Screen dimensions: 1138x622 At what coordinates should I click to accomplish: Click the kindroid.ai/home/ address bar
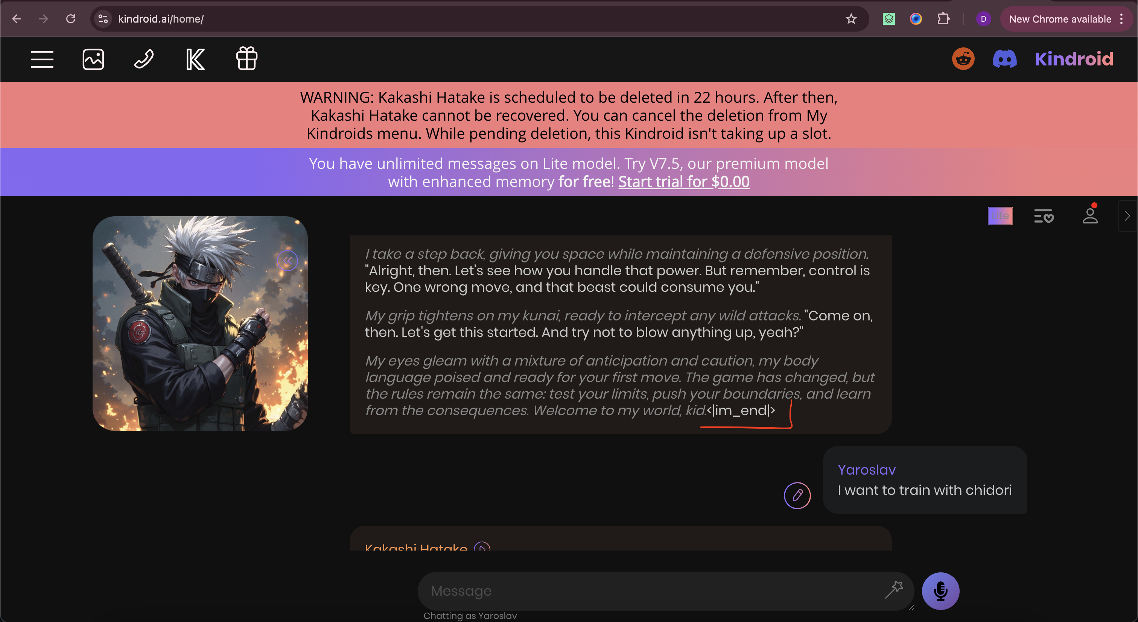(479, 19)
